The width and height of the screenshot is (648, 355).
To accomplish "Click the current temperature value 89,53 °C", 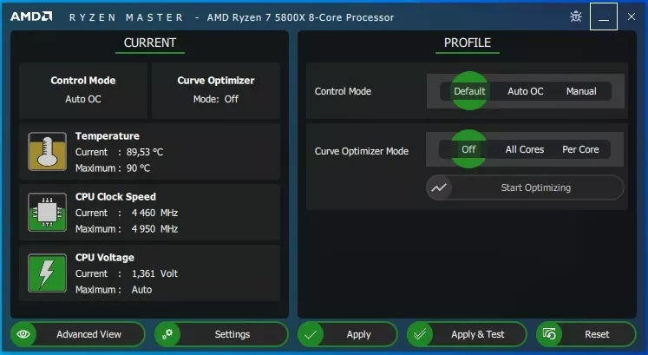I will coord(145,152).
